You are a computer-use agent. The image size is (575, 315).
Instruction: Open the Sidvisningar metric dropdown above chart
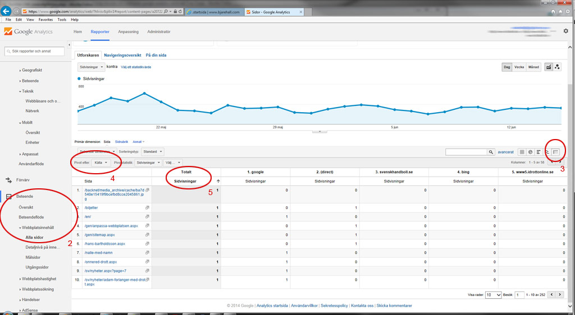(91, 67)
